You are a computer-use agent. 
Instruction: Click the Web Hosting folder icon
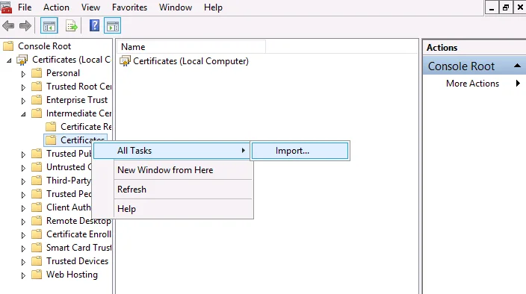[37, 275]
